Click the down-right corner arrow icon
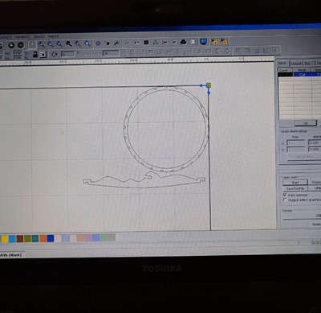 pos(257,51)
